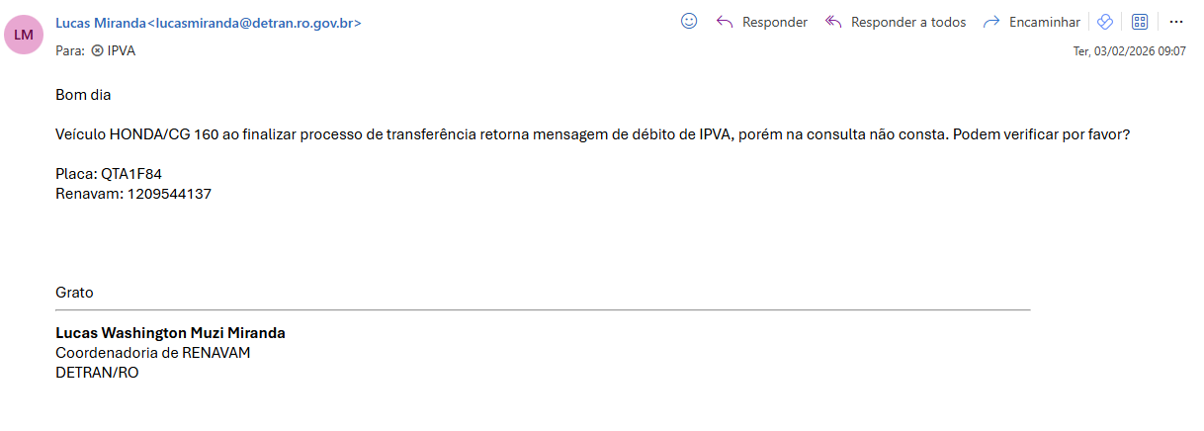Choose Responder a todos
The width and height of the screenshot is (1204, 431).
[907, 22]
